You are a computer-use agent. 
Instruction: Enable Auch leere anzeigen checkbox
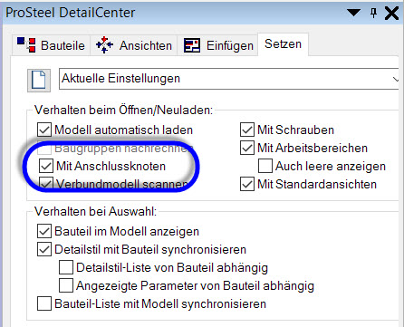point(265,166)
